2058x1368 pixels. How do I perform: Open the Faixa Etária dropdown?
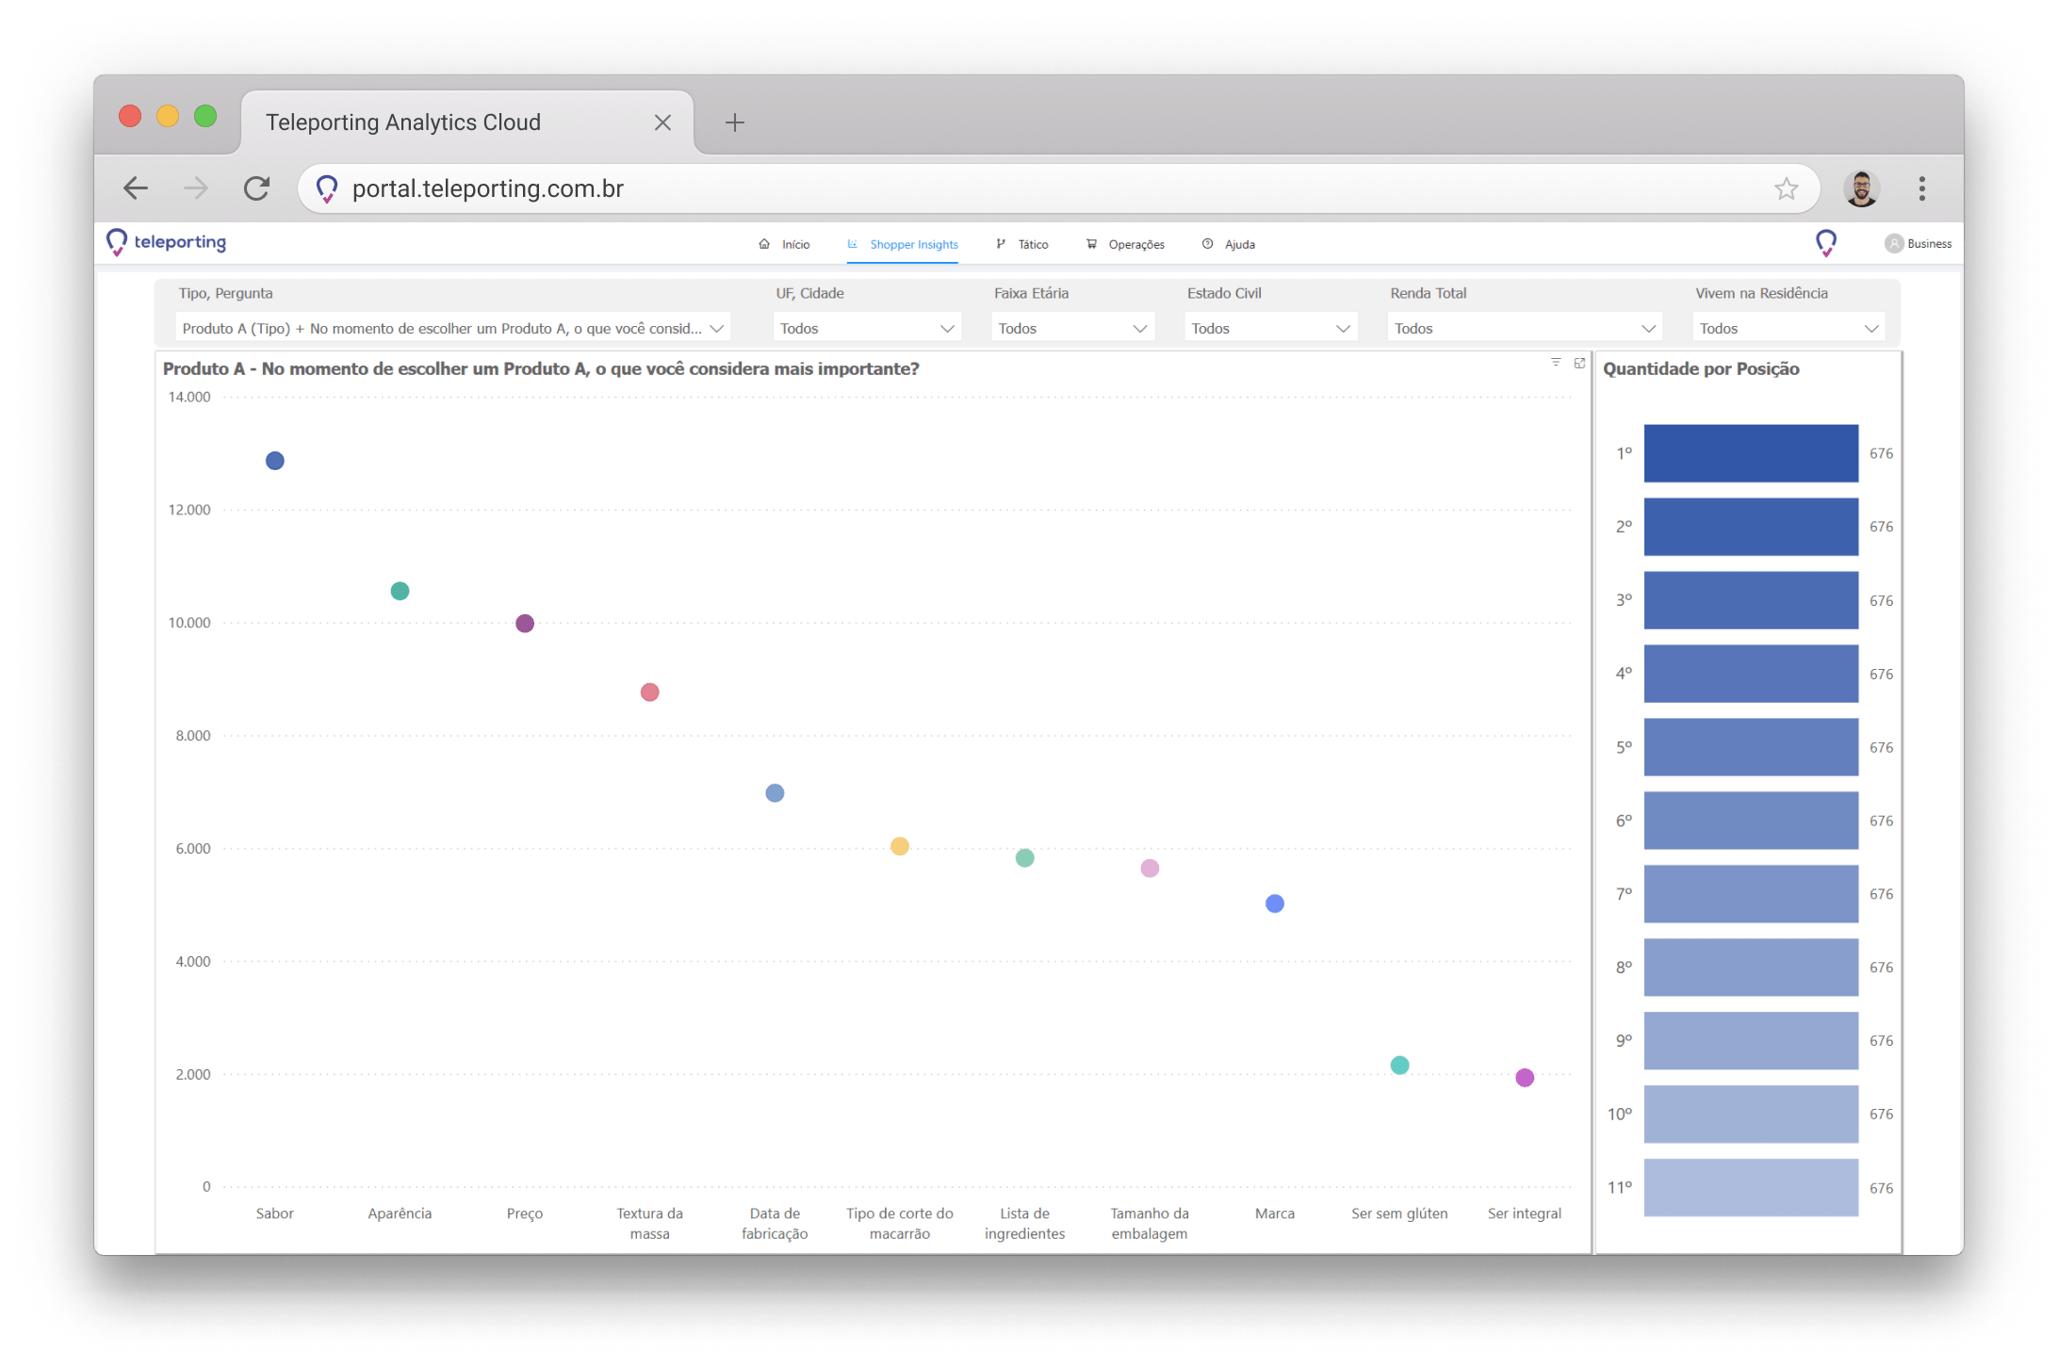[x=1071, y=328]
